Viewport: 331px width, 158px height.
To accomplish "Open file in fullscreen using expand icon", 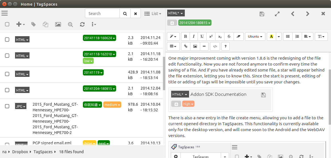I will point(277,14).
